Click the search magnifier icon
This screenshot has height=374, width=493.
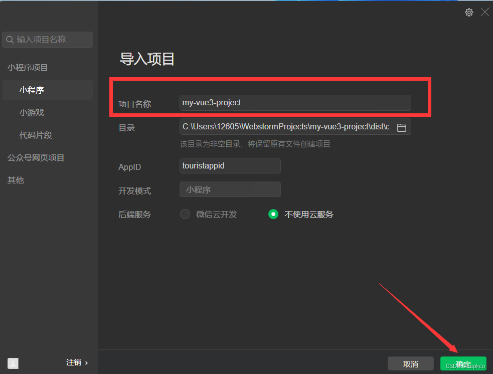point(10,40)
